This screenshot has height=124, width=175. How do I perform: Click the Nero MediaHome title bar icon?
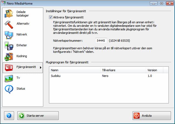pyautogui.click(x=4, y=3)
